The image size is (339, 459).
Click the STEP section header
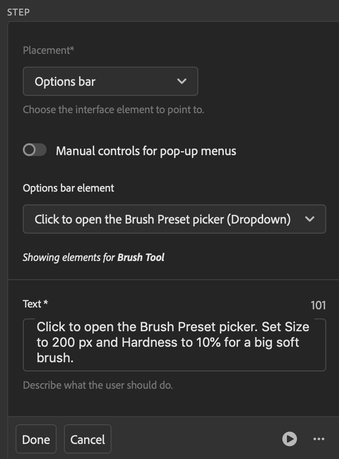[18, 12]
